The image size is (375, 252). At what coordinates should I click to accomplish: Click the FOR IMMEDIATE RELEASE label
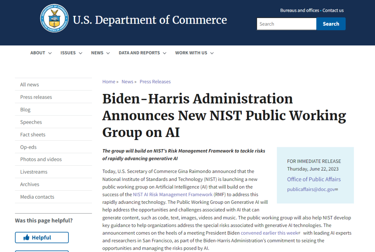coord(314,161)
